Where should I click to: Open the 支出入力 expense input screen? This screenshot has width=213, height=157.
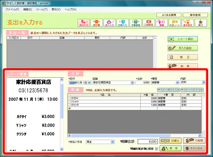[84, 23]
